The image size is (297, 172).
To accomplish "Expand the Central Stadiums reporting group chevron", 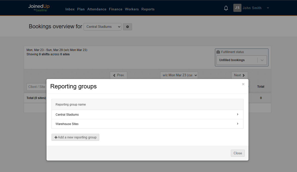I will pyautogui.click(x=237, y=114).
